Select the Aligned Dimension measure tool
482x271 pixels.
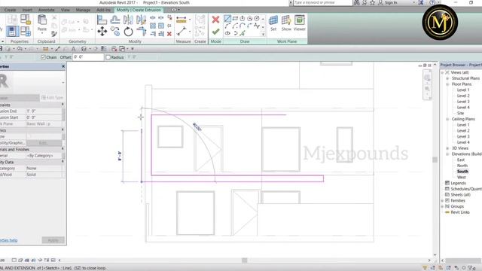click(x=182, y=20)
